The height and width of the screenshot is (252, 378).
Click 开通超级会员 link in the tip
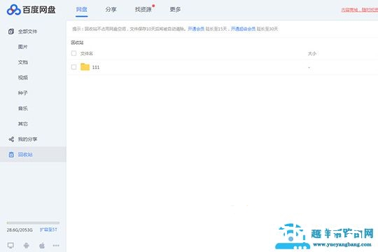click(x=243, y=29)
